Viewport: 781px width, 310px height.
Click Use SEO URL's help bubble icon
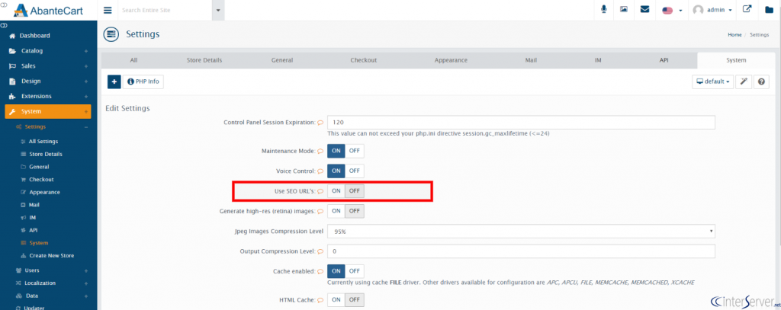321,191
